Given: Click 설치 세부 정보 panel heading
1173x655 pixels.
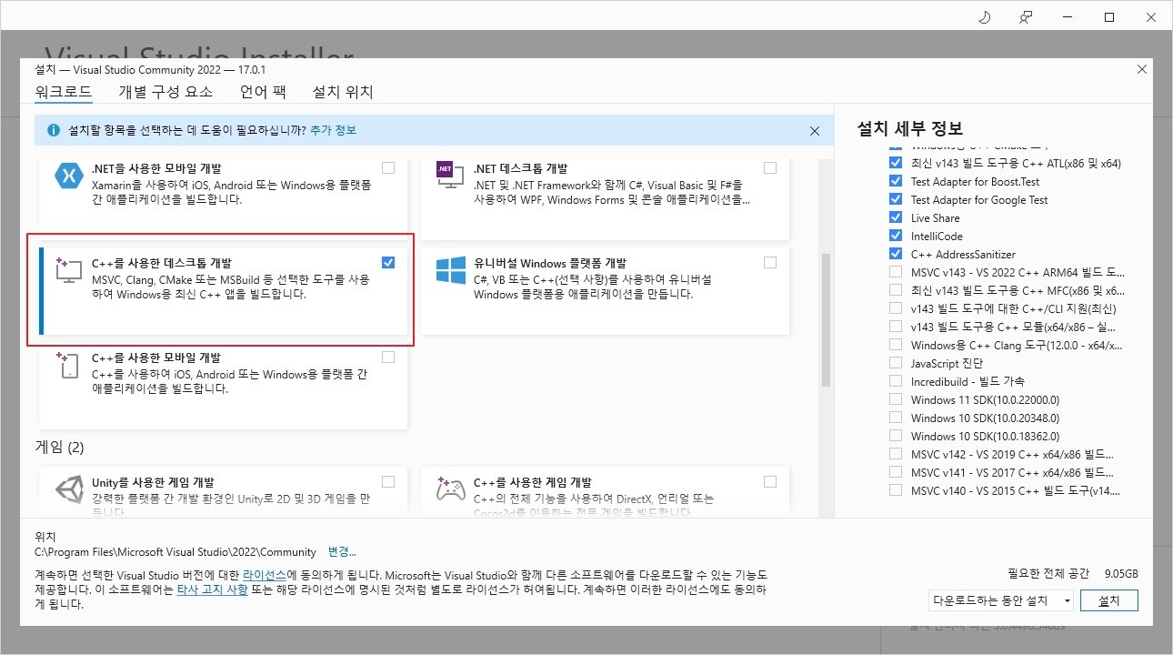Looking at the screenshot, I should click(x=910, y=128).
